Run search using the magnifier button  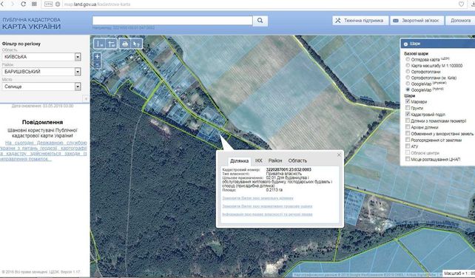(x=260, y=21)
